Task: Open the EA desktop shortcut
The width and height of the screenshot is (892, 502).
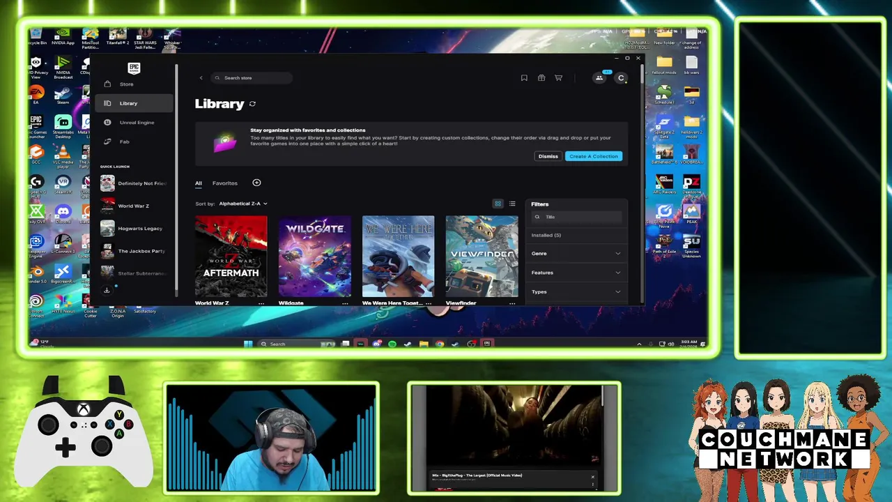Action: (x=37, y=96)
